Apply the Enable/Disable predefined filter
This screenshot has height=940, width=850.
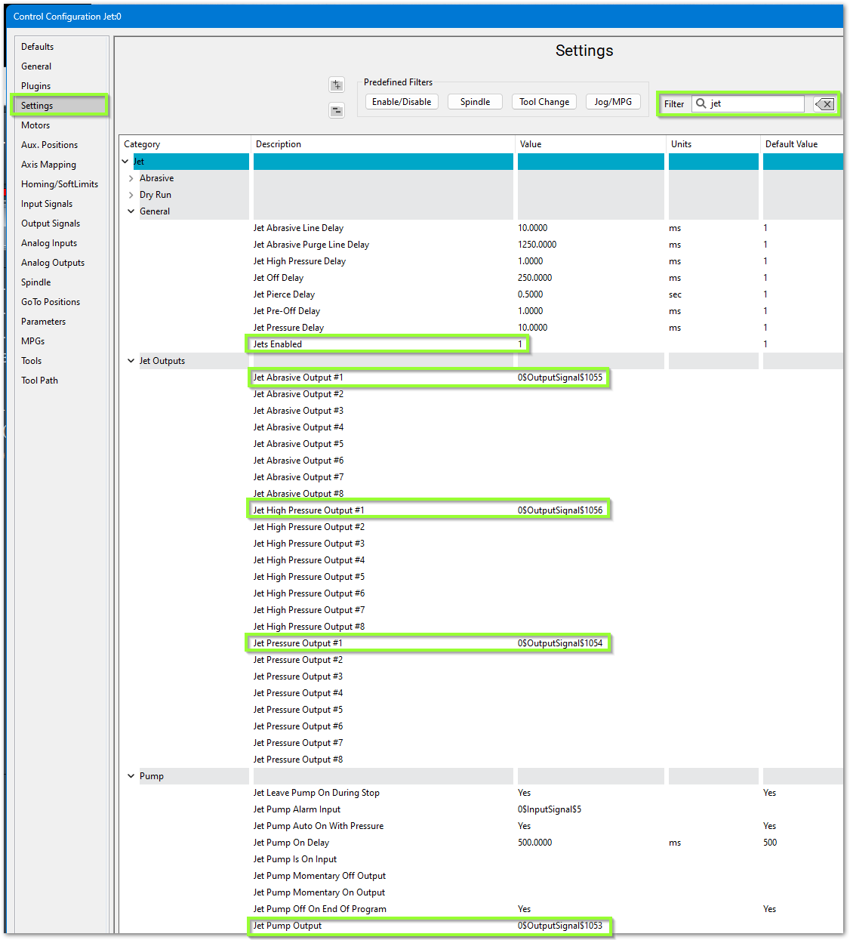tap(402, 102)
